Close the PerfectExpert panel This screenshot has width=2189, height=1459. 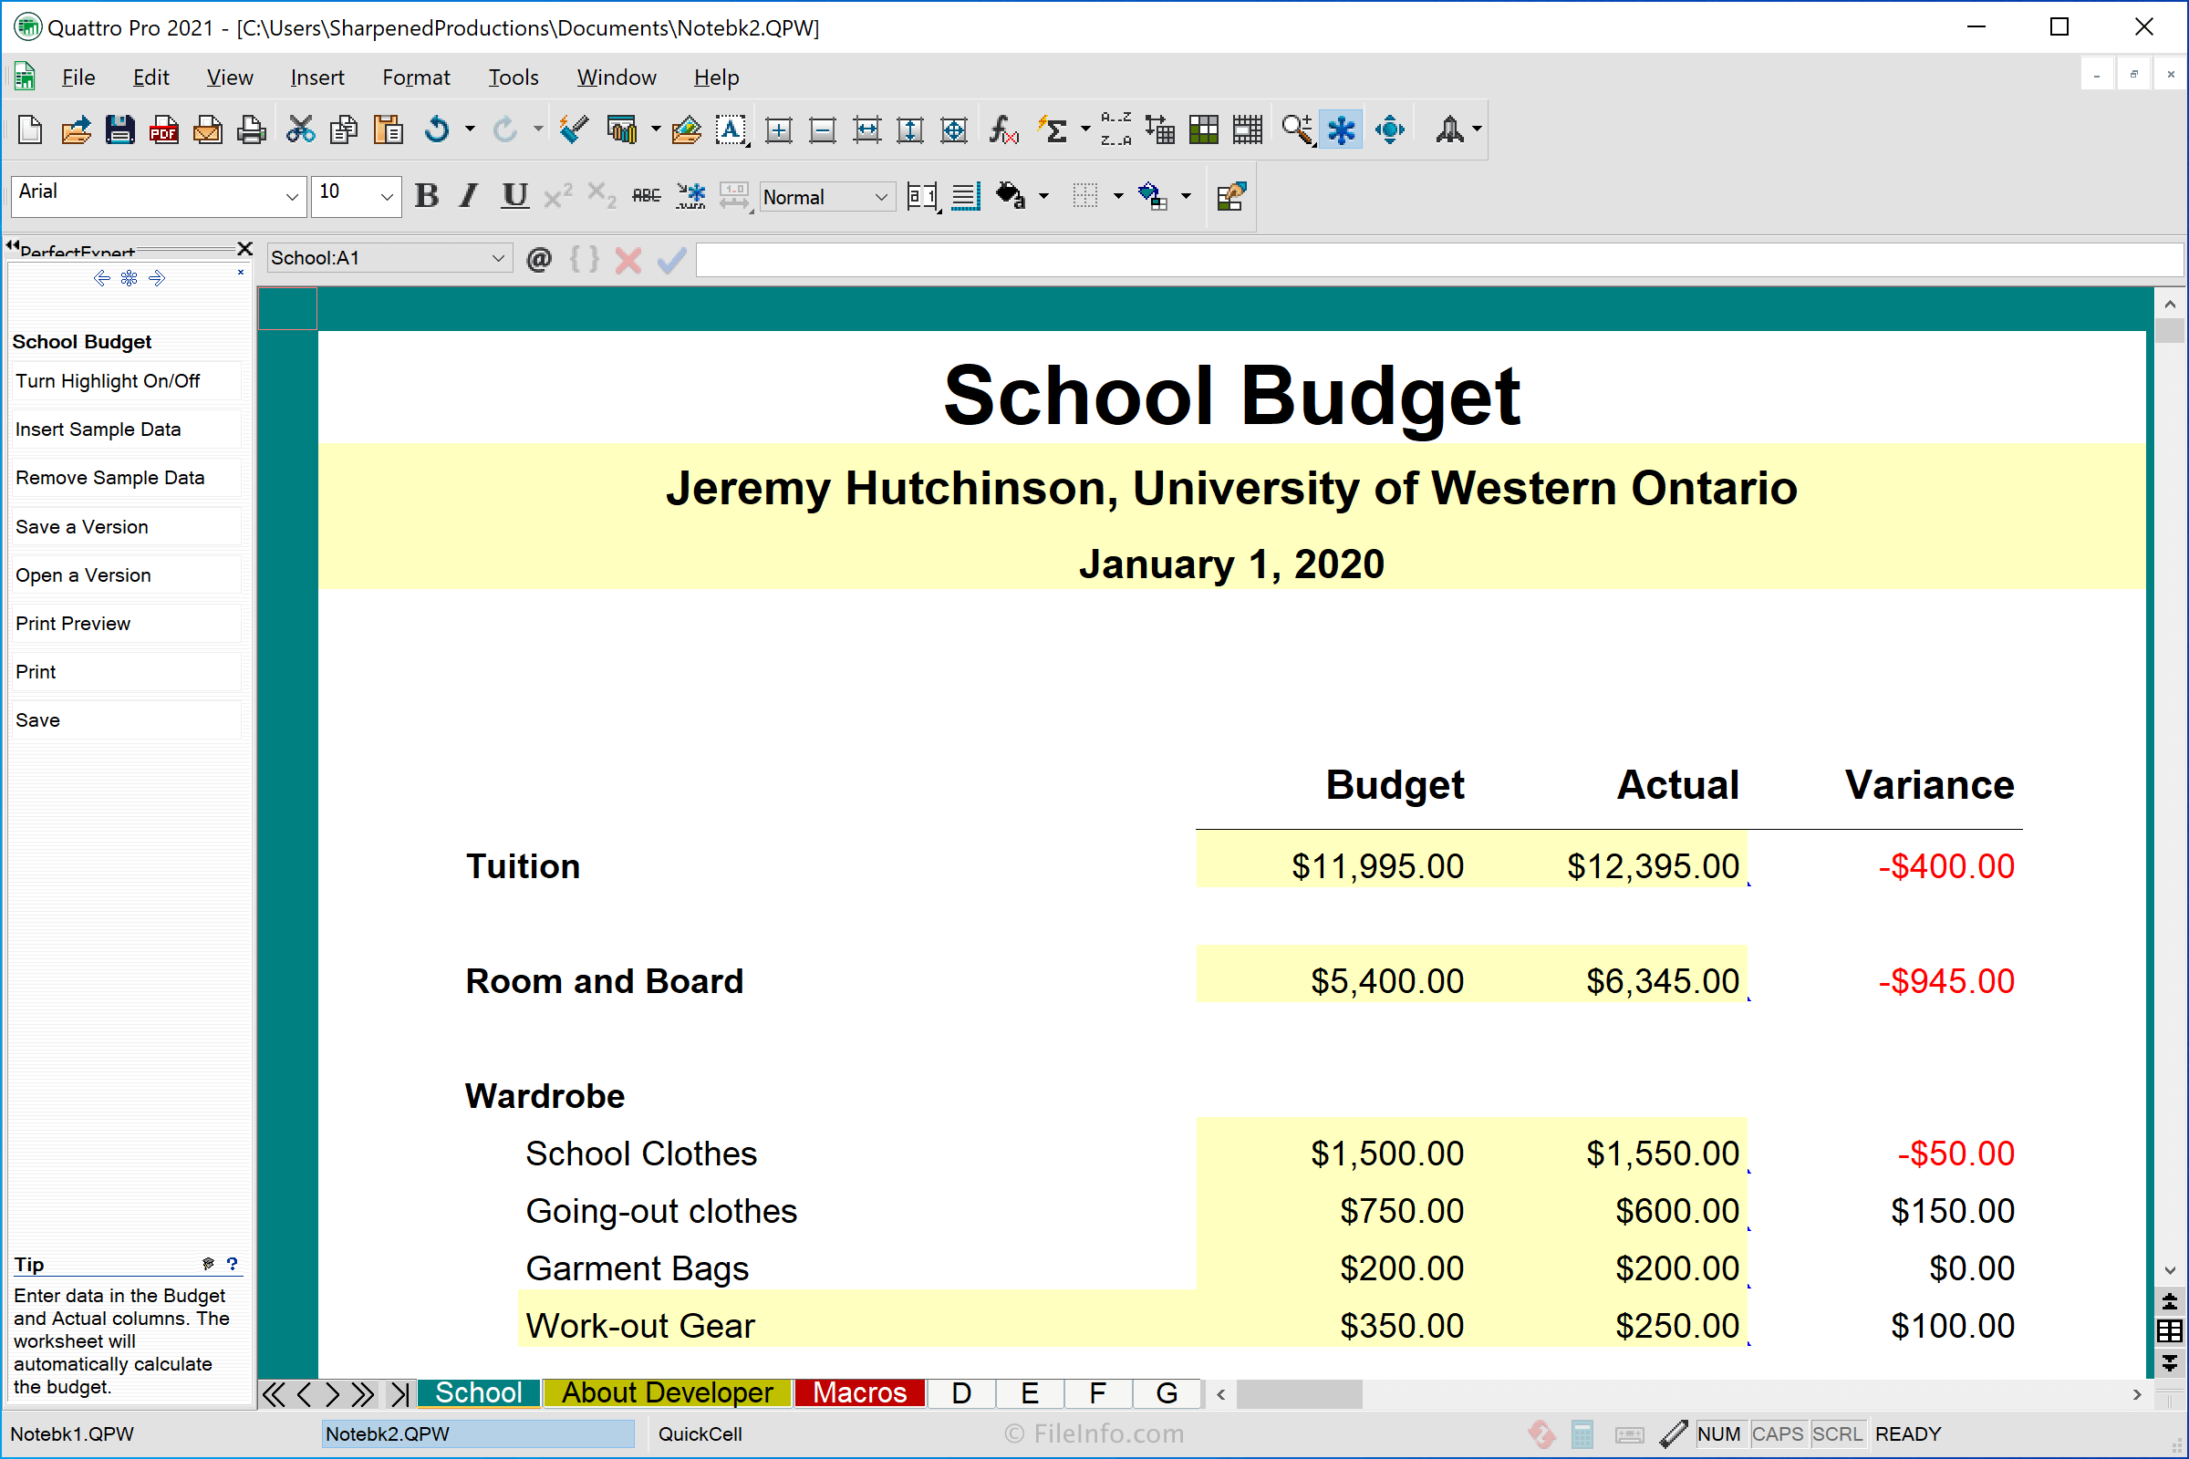pos(244,248)
